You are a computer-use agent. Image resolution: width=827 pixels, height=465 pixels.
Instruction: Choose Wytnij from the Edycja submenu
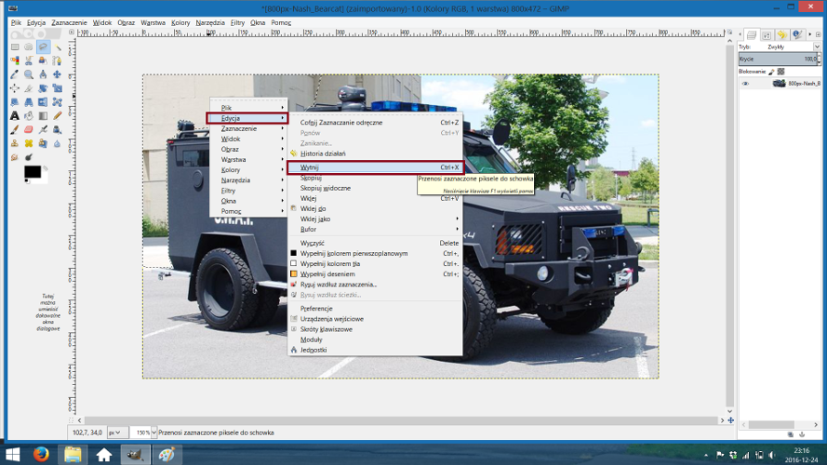(375, 167)
